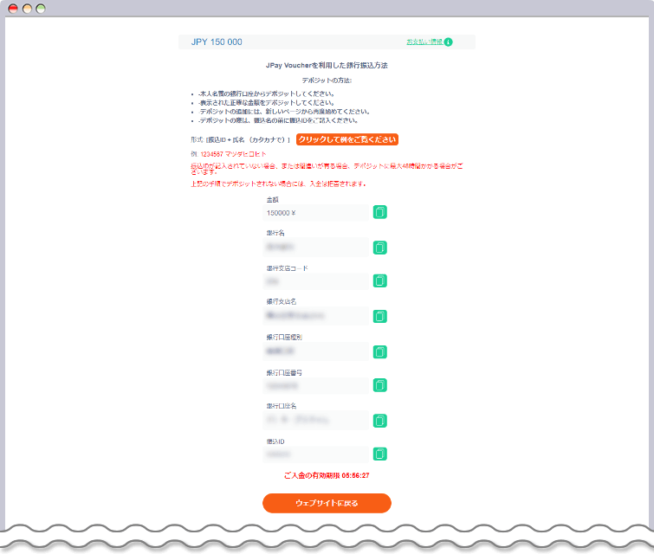Image resolution: width=654 pixels, height=554 pixels.
Task: Copy the 振込ID value
Action: tap(379, 454)
